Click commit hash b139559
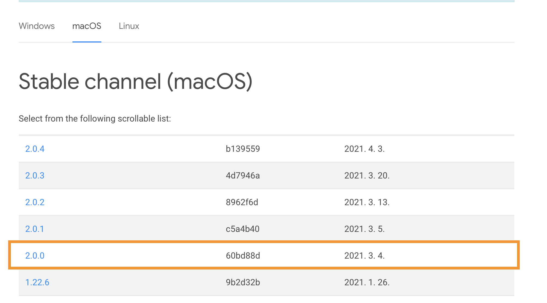The height and width of the screenshot is (303, 547). pos(243,149)
